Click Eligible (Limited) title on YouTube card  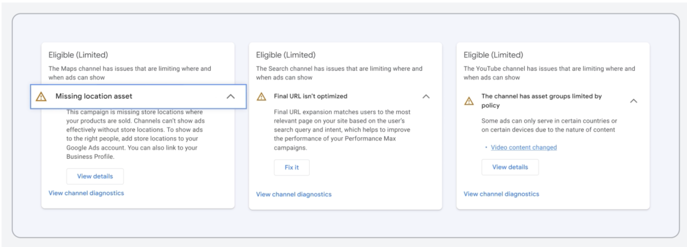[x=493, y=55]
